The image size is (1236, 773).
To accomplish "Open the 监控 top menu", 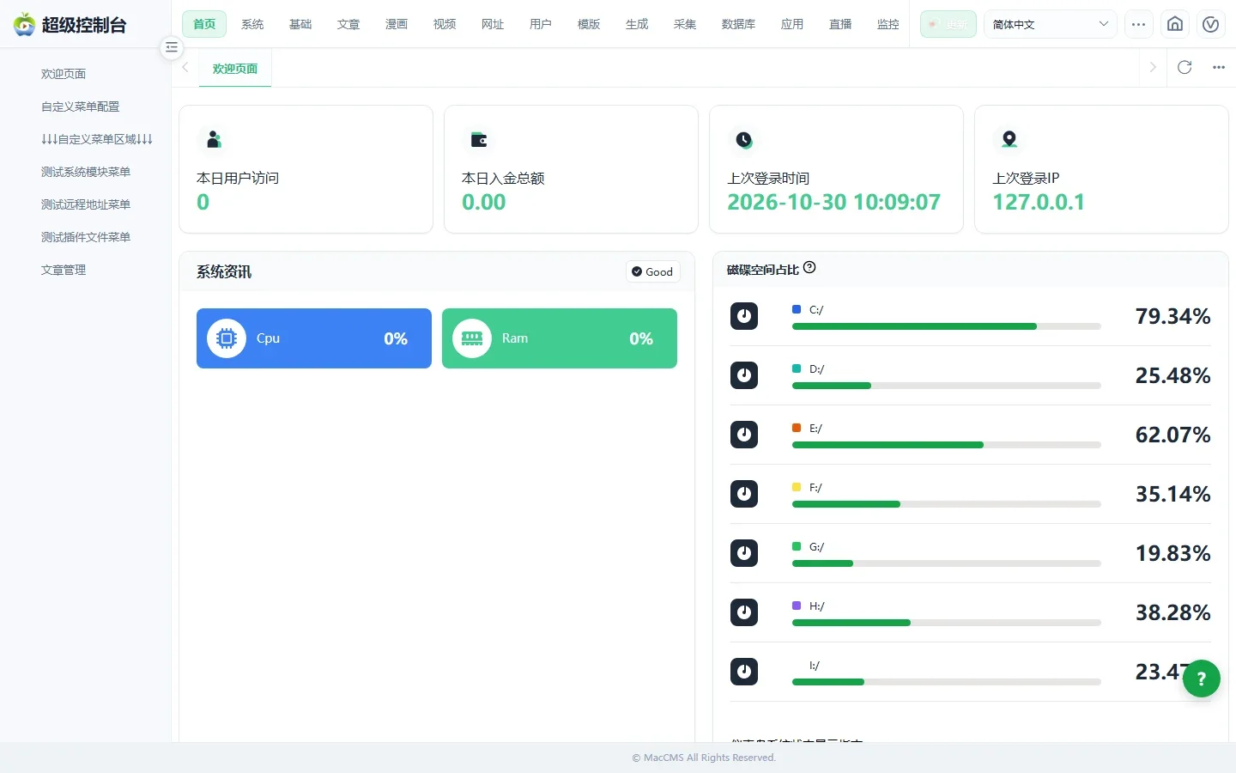I will click(888, 24).
